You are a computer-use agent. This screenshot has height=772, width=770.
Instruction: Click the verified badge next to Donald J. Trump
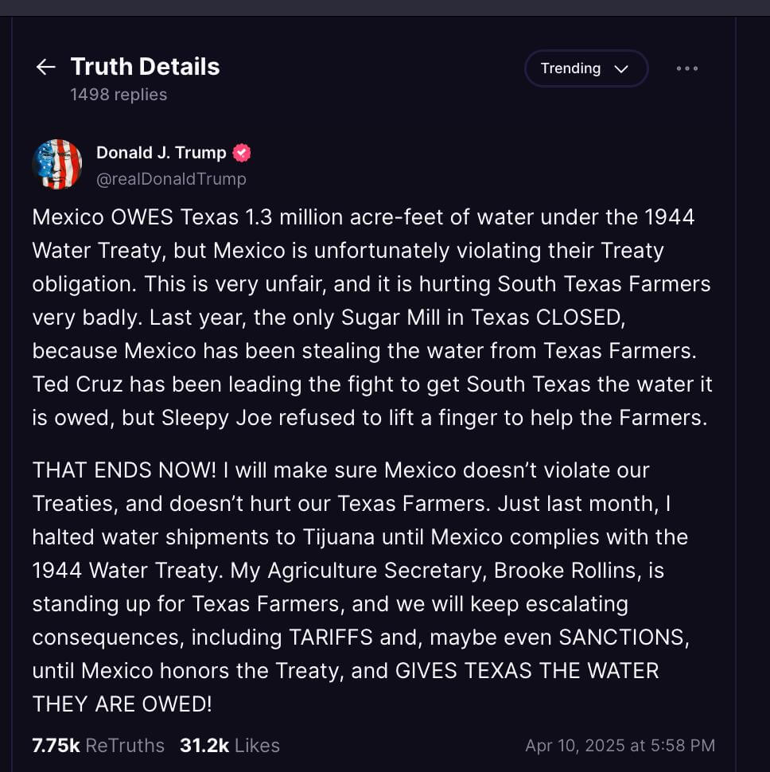(242, 153)
